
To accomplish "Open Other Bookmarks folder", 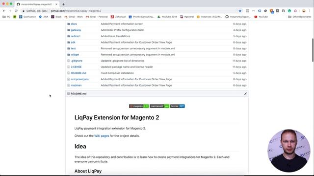I will point(300,17).
